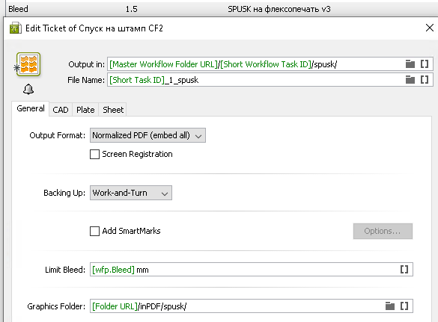Viewport: 438px width, 322px height.
Task: Click the Edit Ticket title bar icon
Action: click(16, 28)
